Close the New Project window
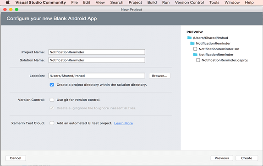This screenshot has width=263, height=166. point(5,10)
